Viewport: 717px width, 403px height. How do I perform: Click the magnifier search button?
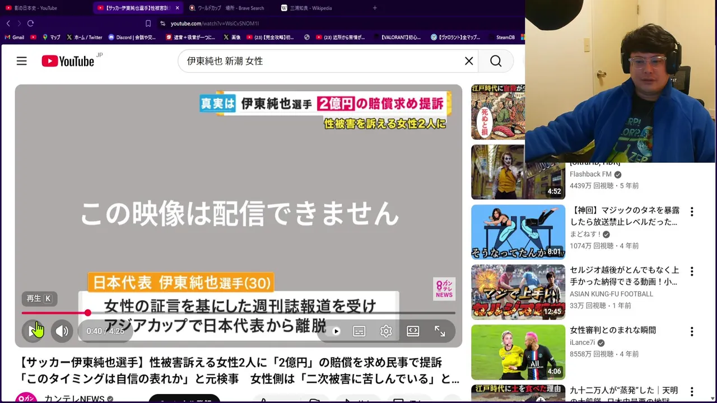tap(496, 61)
